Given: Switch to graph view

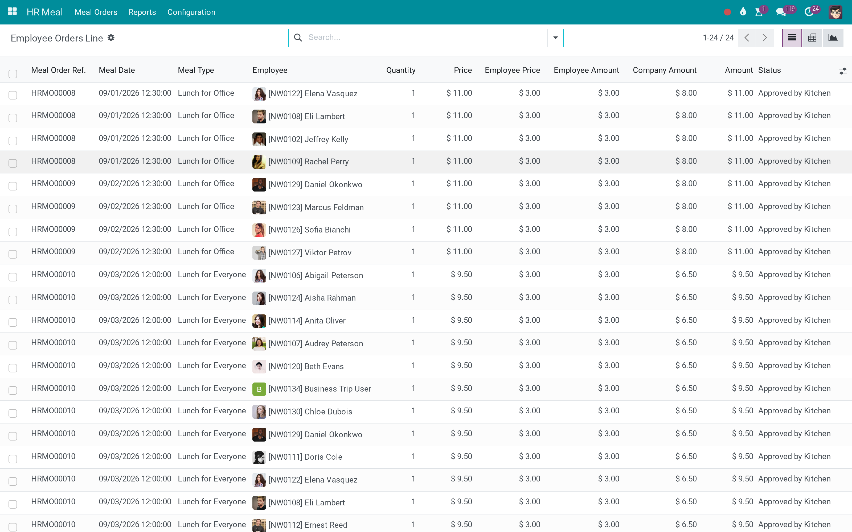Looking at the screenshot, I should 833,38.
